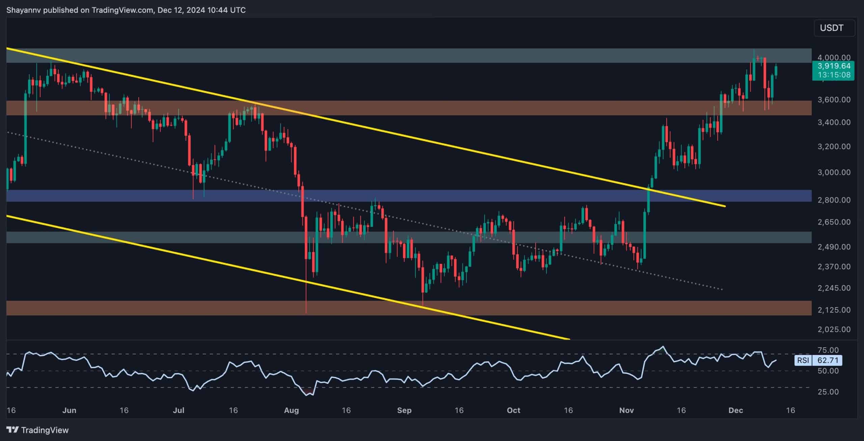Click the Nov label on time axis
Screen dimensions: 864x441
pos(626,410)
